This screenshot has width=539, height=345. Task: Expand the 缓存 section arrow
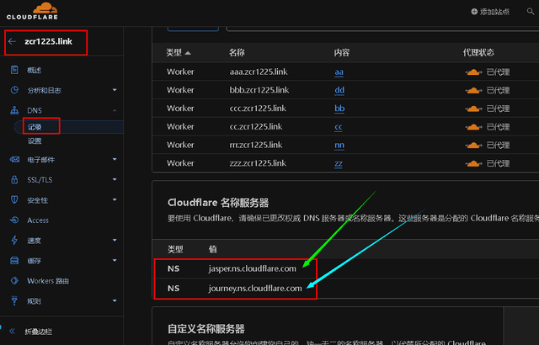(x=115, y=261)
